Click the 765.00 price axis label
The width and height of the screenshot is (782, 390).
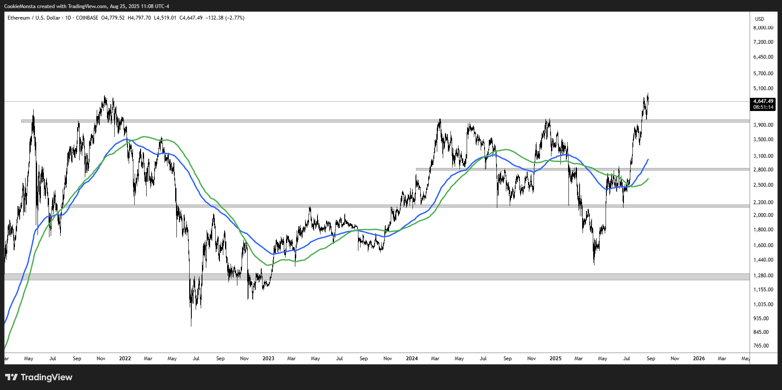(x=761, y=346)
